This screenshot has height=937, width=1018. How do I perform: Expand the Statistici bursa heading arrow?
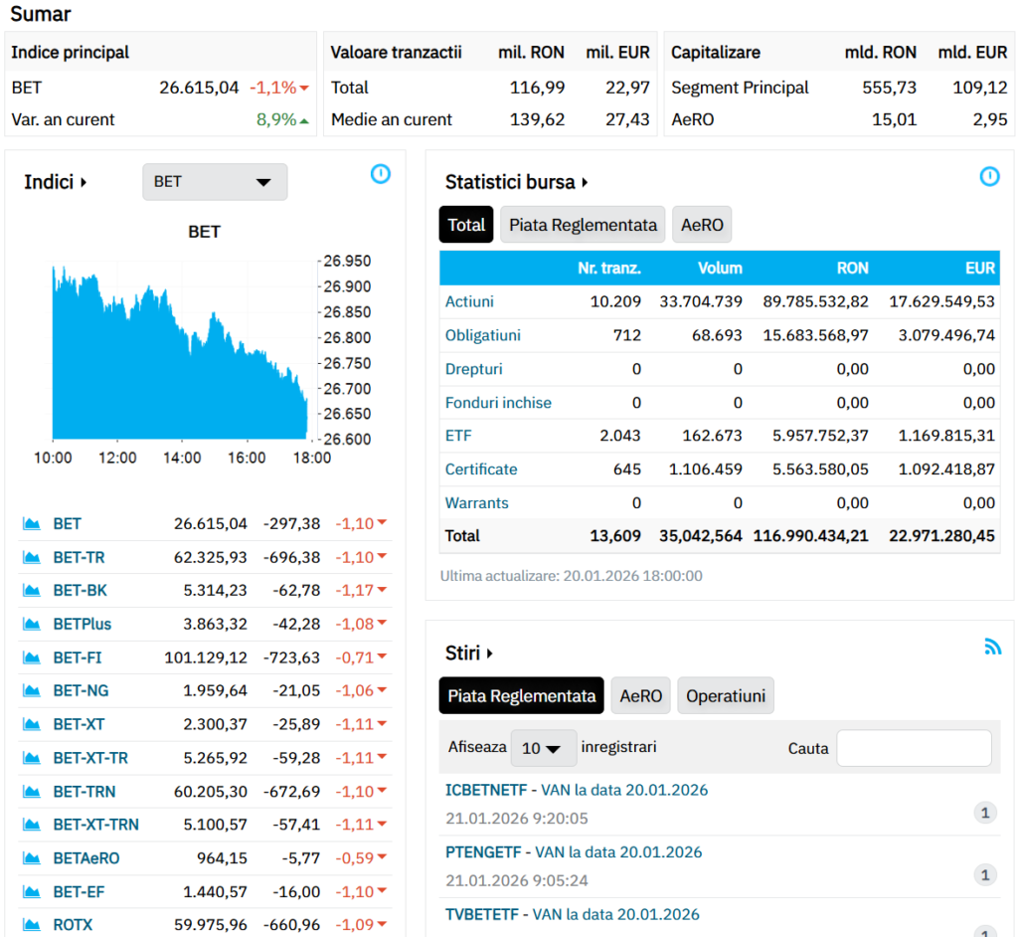pos(586,182)
